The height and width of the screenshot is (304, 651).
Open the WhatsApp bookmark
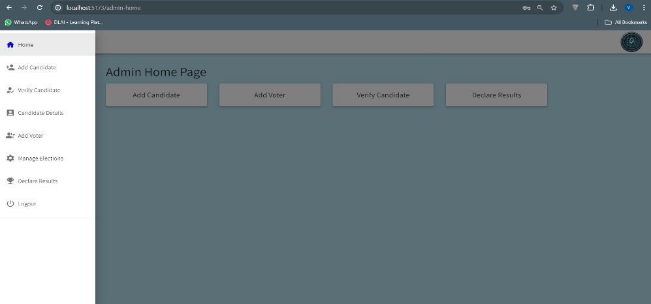[21, 22]
